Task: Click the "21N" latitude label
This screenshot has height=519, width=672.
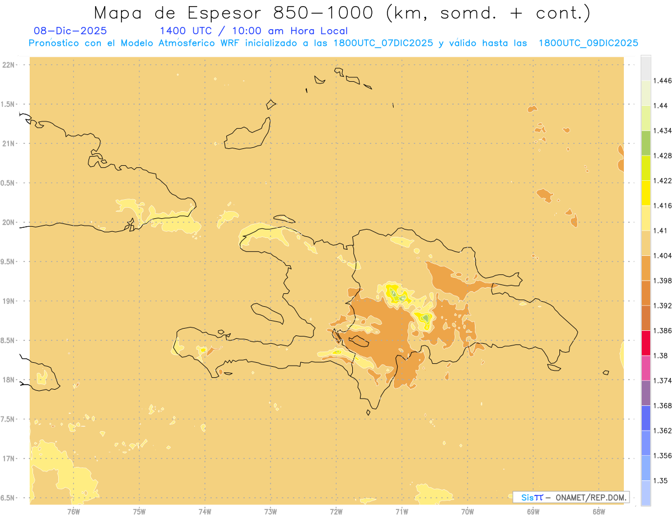Action: (x=8, y=144)
